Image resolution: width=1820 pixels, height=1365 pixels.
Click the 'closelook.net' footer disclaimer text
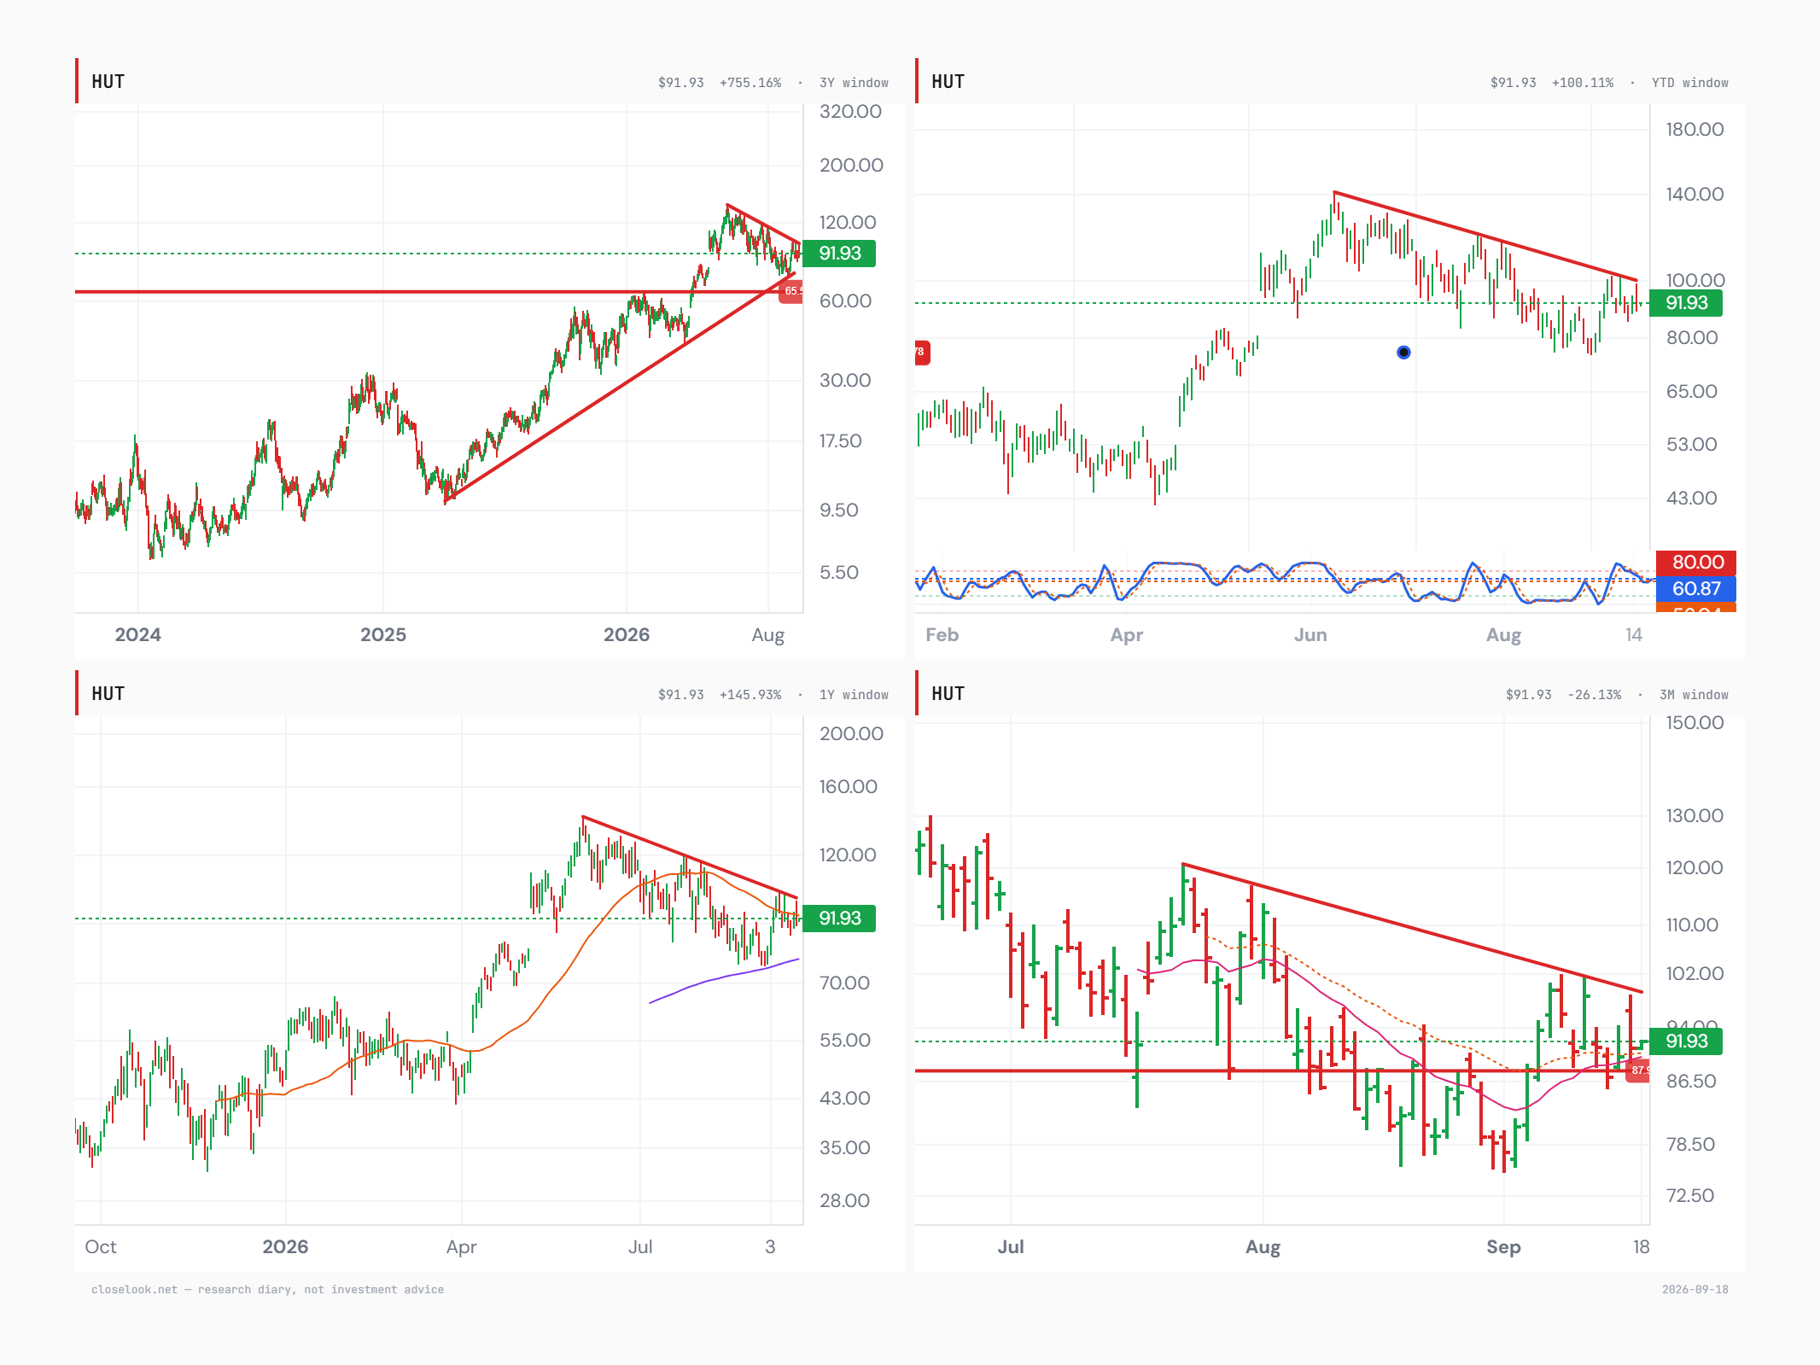[267, 1290]
